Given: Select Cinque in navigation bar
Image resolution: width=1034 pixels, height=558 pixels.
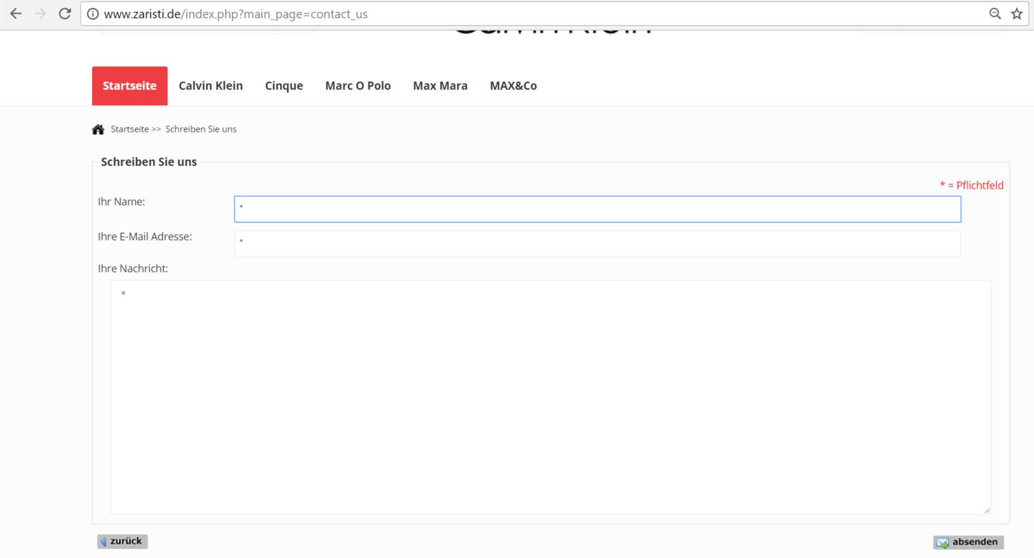Looking at the screenshot, I should tap(284, 86).
